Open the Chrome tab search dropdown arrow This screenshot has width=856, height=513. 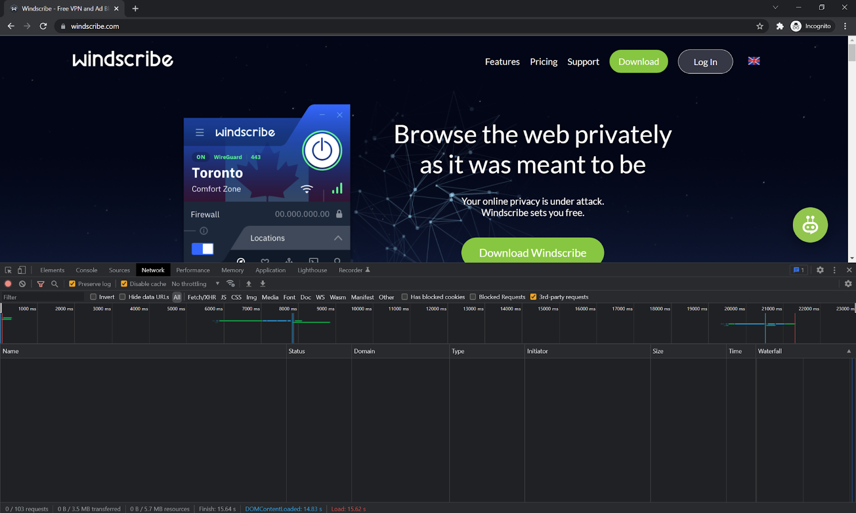(775, 7)
